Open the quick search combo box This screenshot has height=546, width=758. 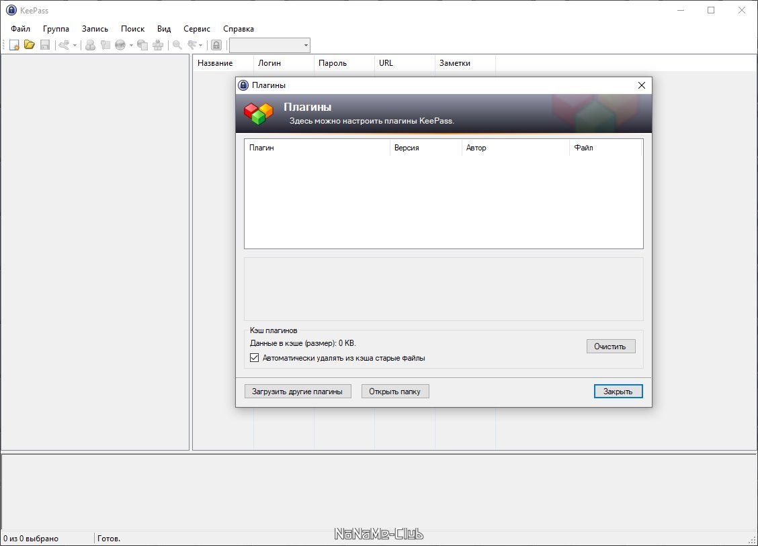click(269, 46)
